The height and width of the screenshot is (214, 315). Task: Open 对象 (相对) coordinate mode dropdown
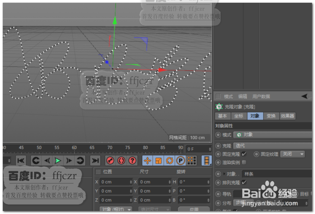116,209
